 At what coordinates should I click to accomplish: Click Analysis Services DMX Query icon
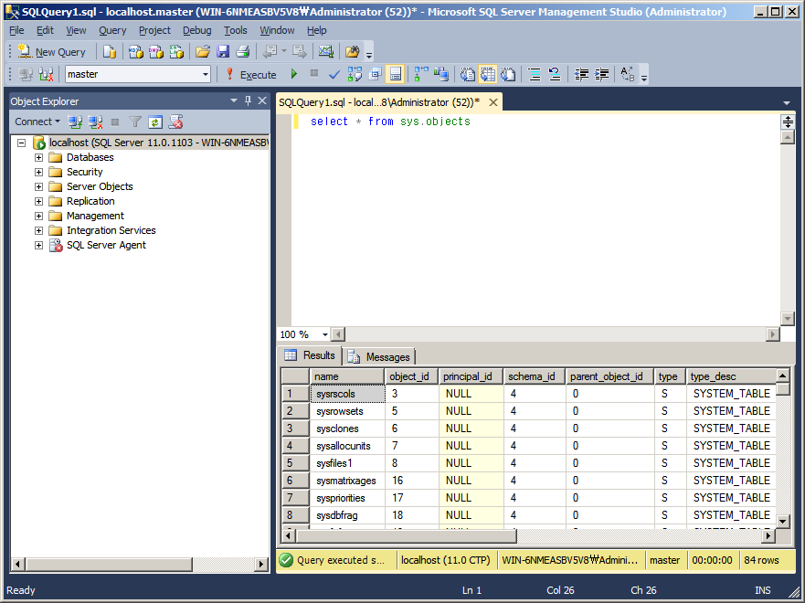click(156, 52)
